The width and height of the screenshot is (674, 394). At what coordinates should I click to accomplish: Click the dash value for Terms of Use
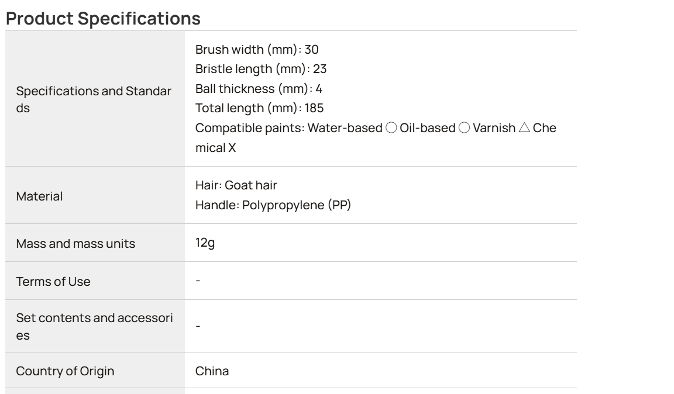198,281
